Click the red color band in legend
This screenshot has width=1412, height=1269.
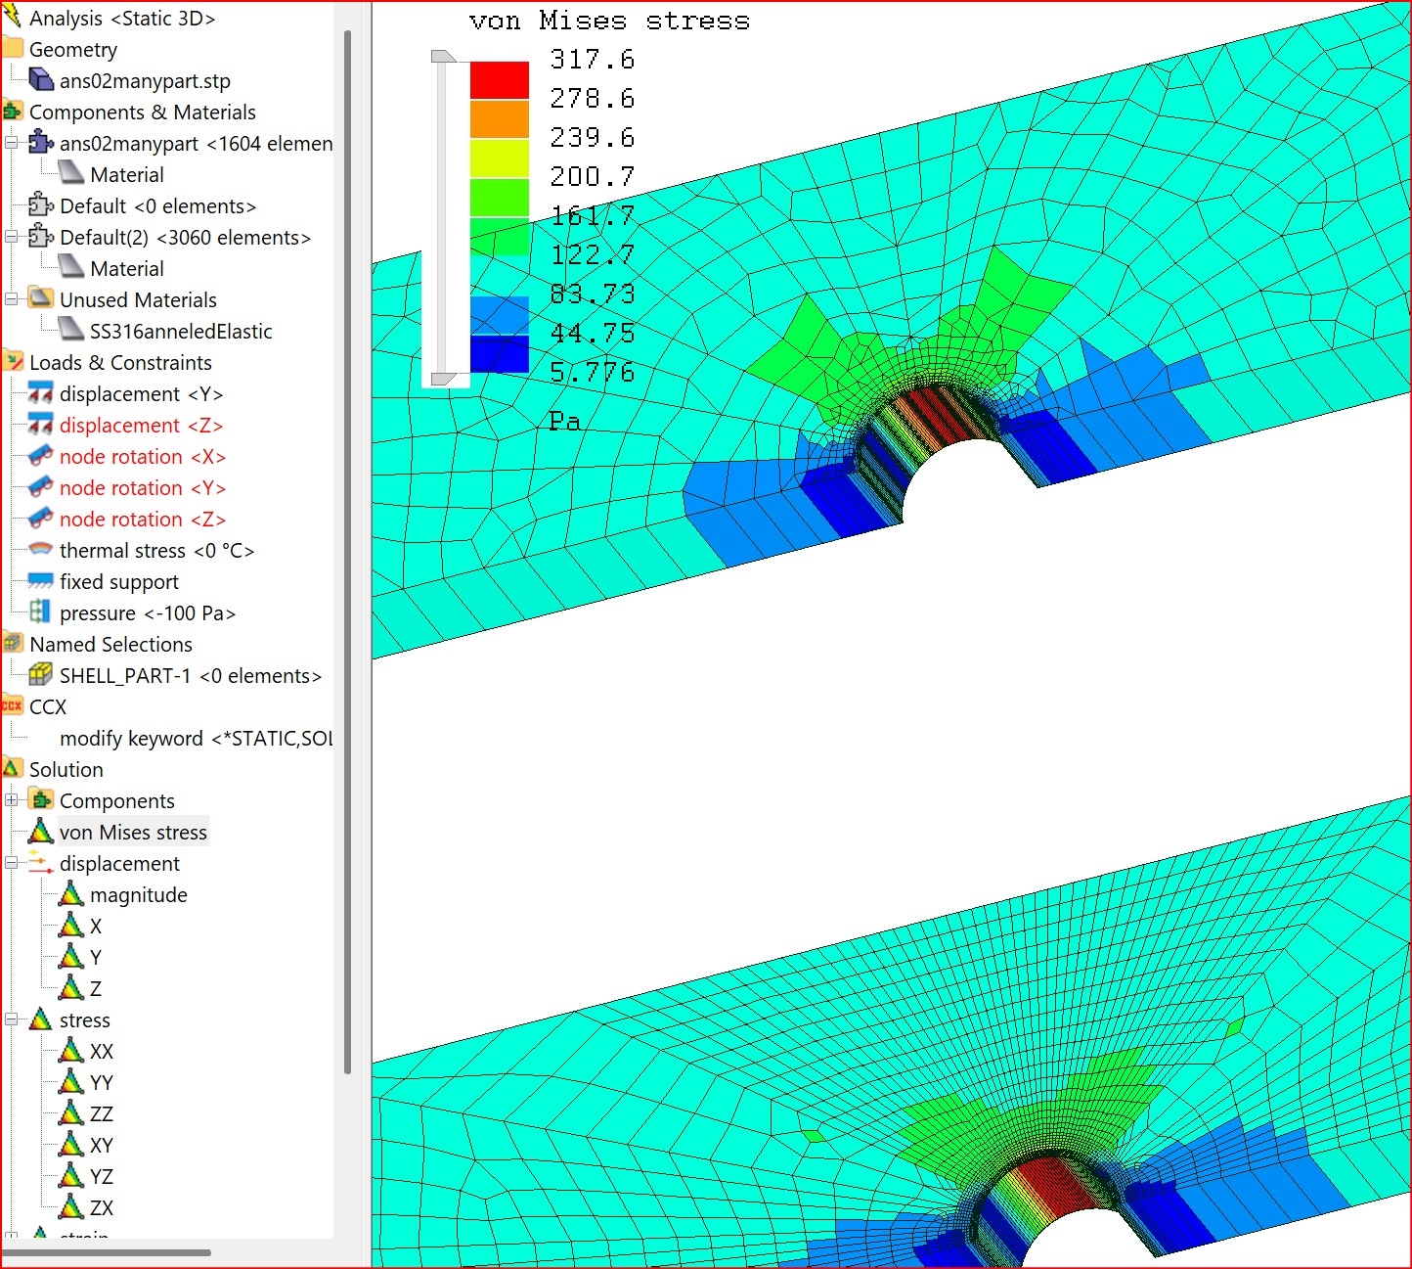(x=499, y=80)
